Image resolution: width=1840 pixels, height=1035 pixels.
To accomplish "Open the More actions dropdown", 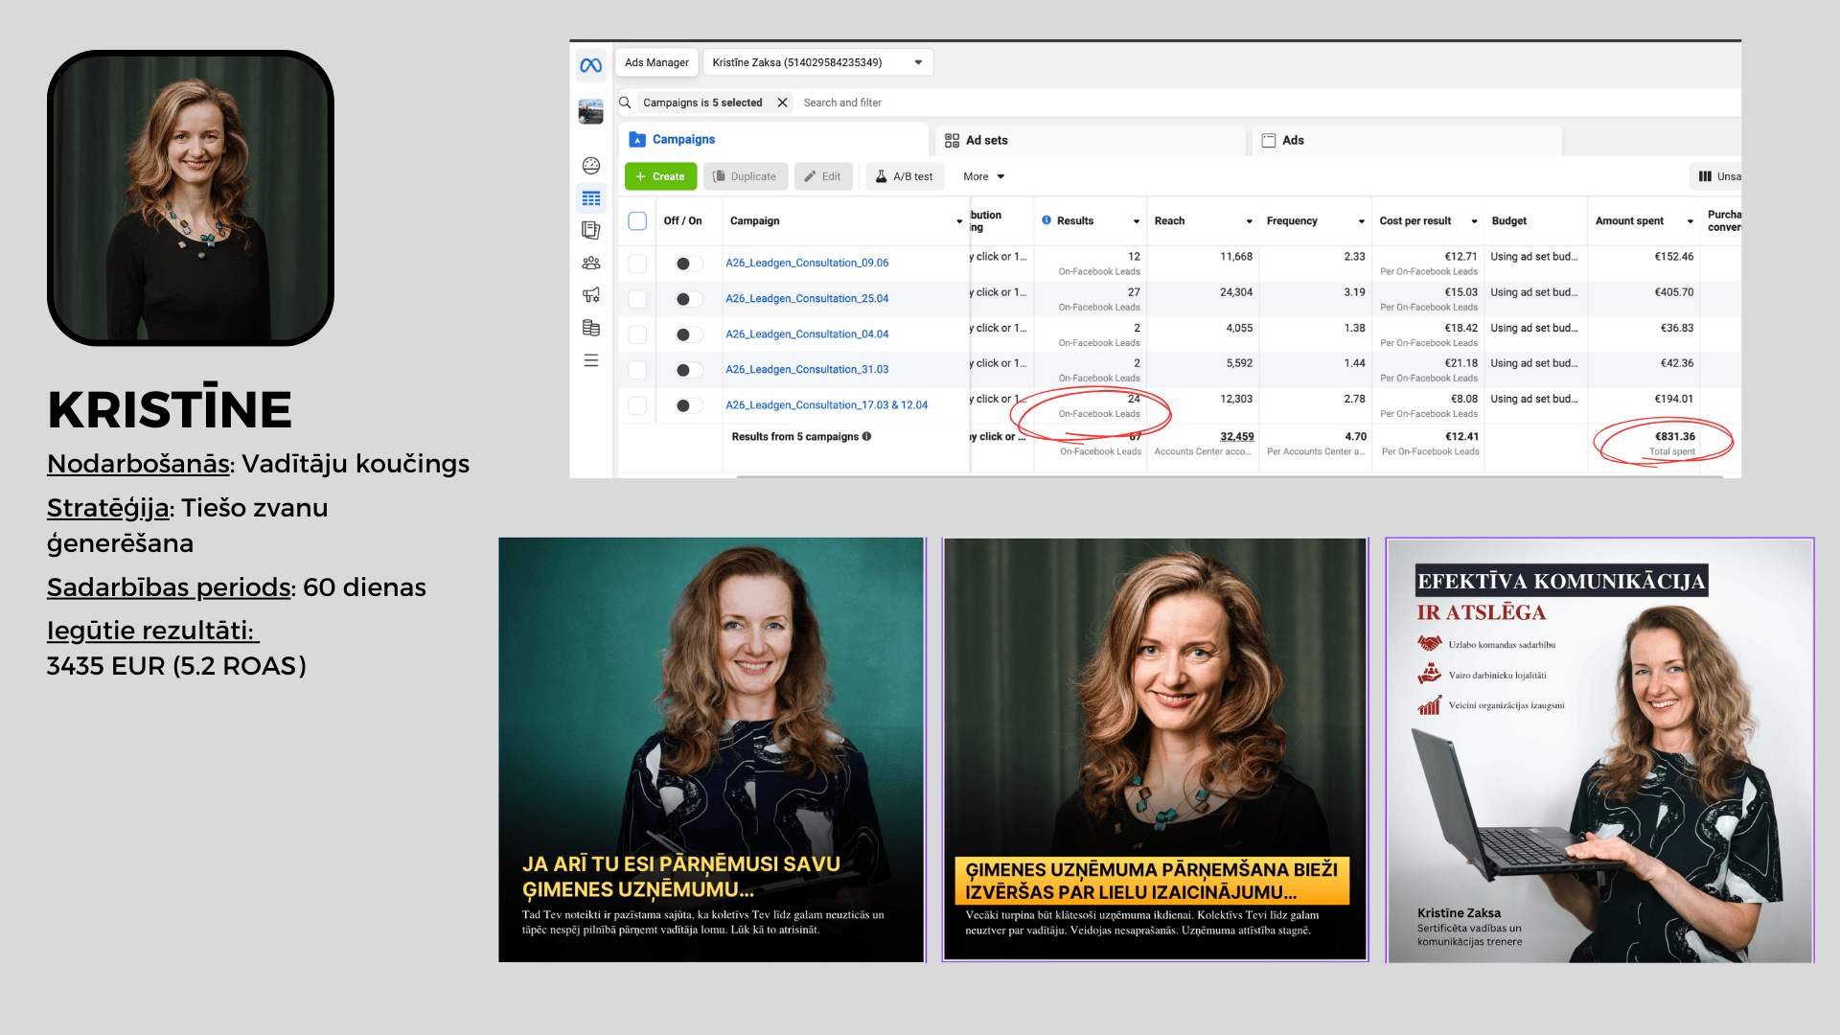I will (x=984, y=176).
